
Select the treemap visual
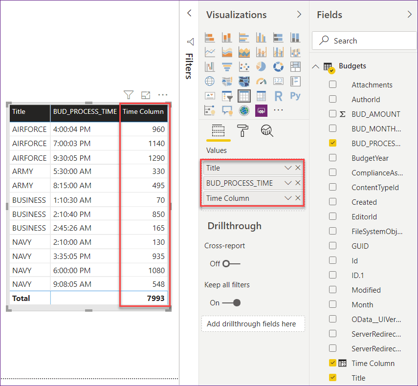[295, 66]
